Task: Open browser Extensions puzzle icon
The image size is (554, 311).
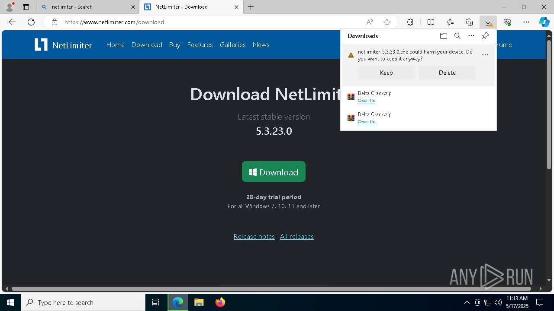Action: pyautogui.click(x=410, y=22)
